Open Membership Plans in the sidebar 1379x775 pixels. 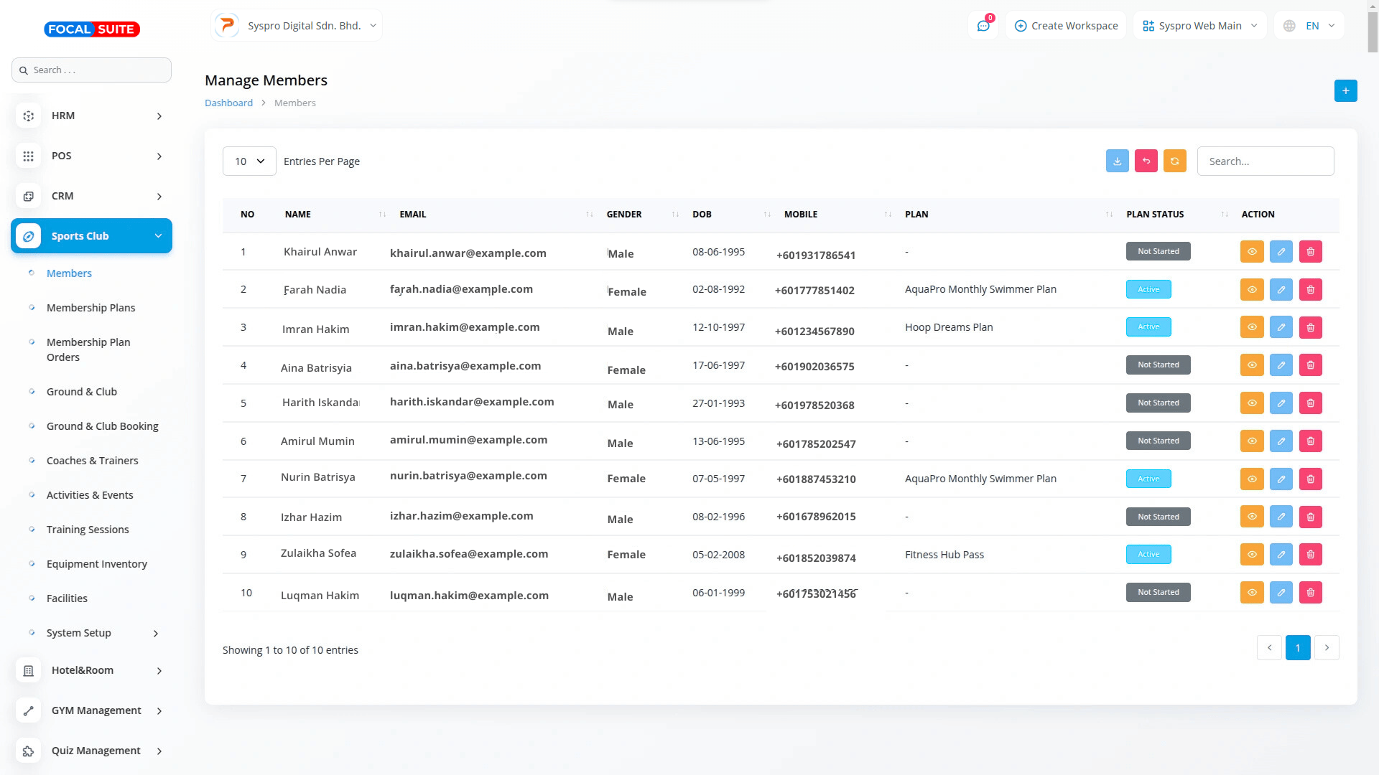point(90,308)
